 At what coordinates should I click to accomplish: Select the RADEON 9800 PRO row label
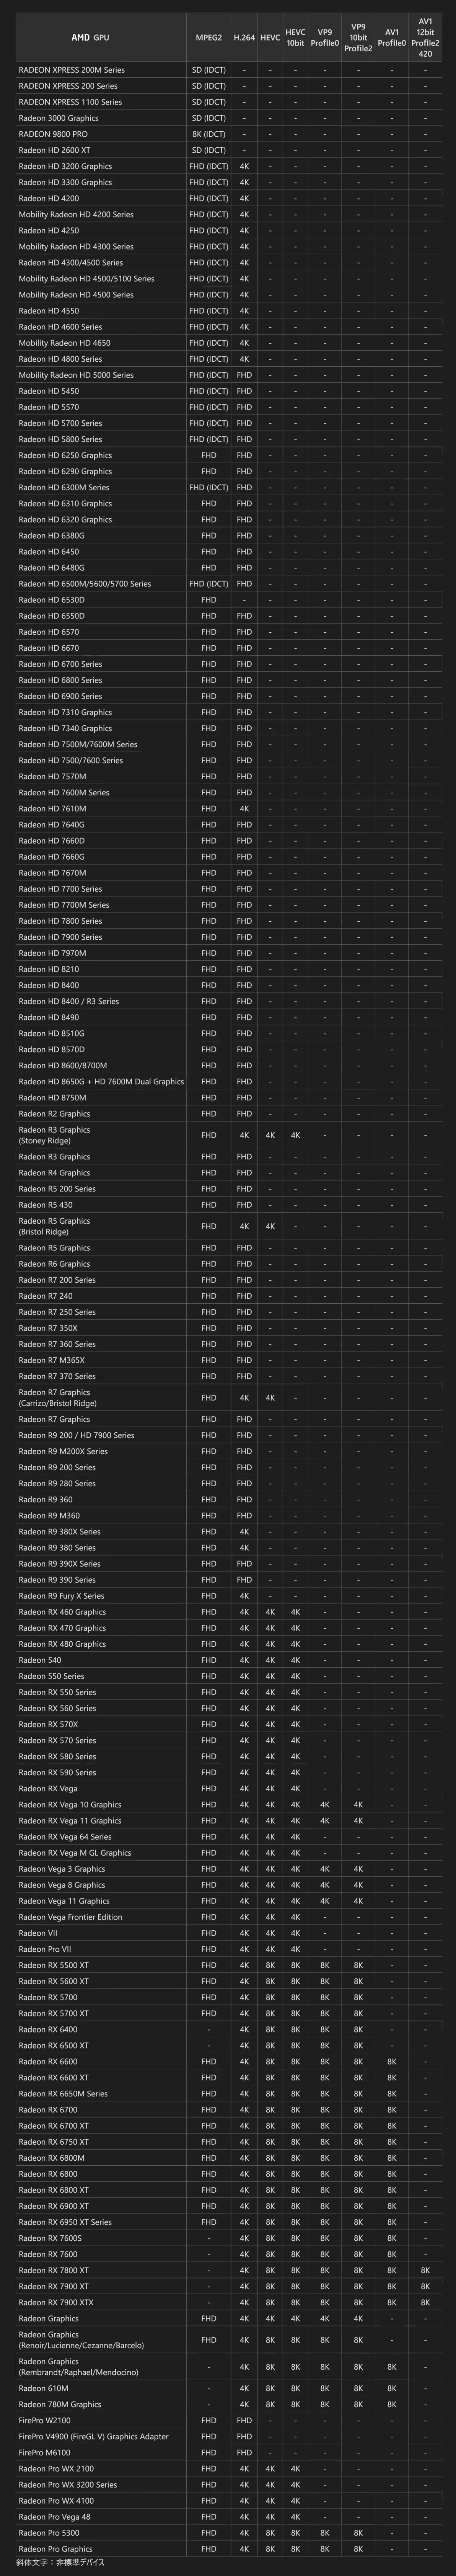pos(53,134)
